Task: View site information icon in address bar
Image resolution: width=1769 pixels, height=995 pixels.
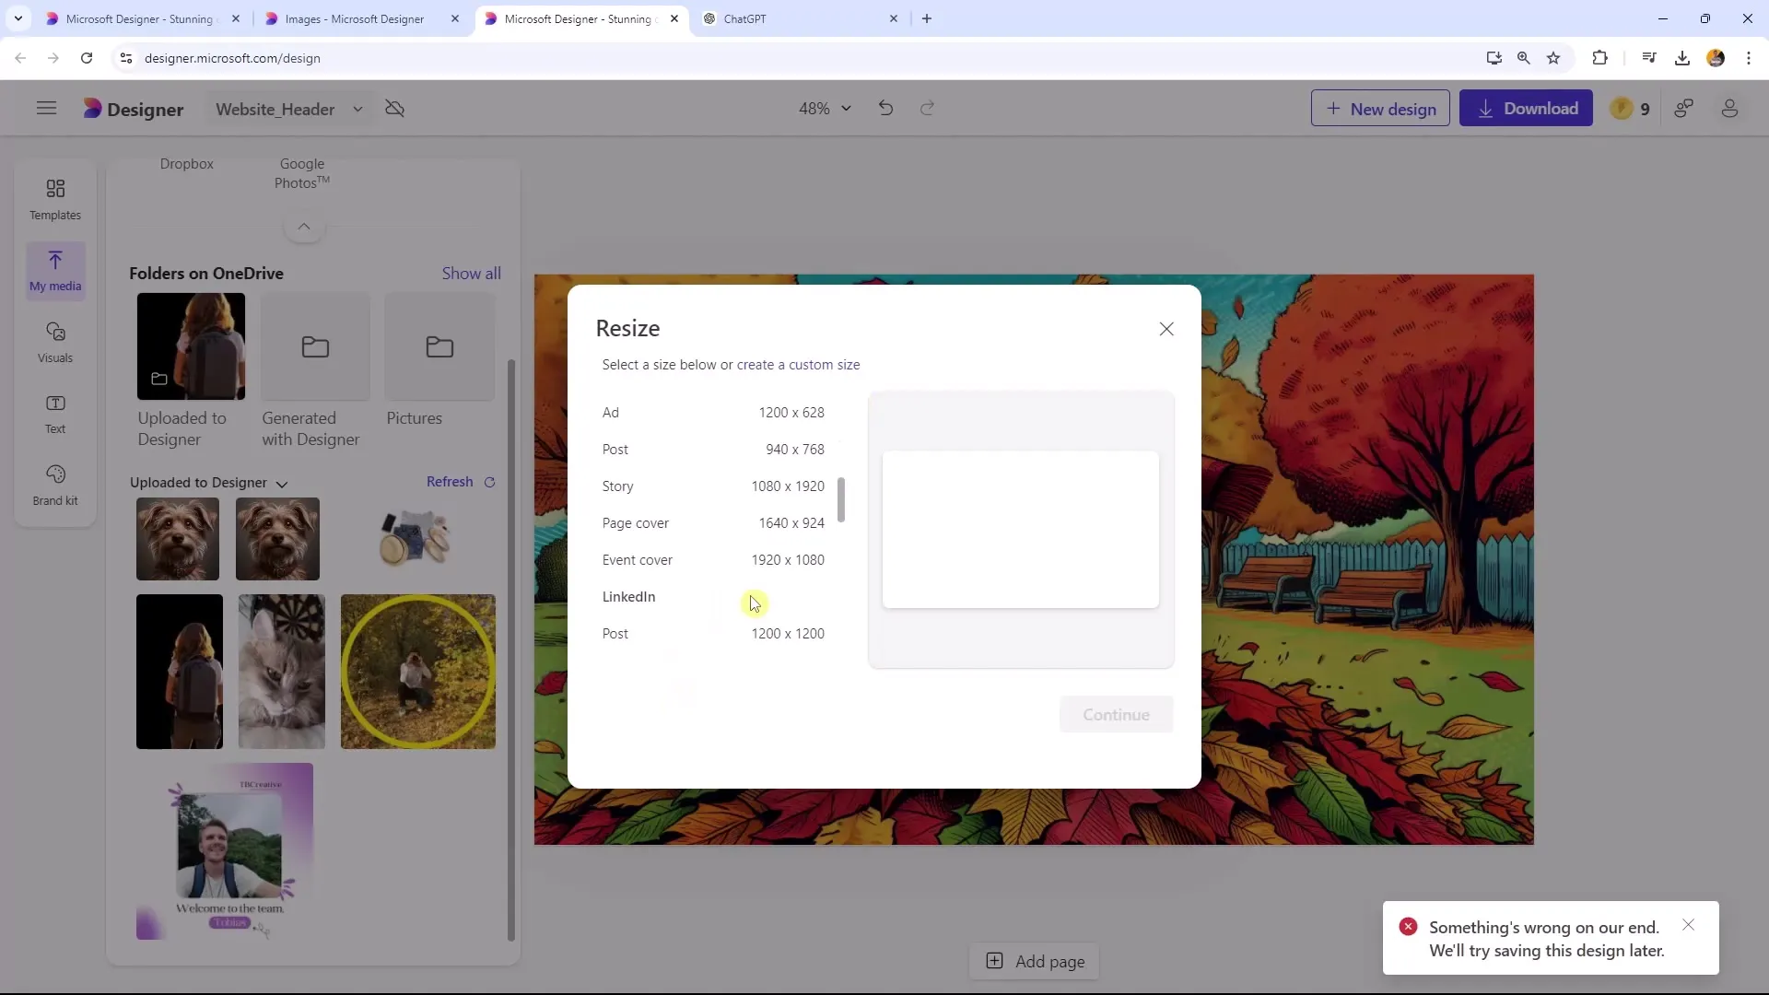Action: pyautogui.click(x=126, y=58)
